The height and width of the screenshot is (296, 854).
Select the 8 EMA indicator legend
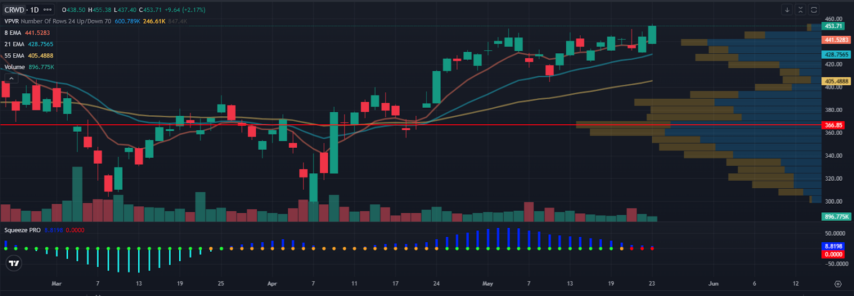pyautogui.click(x=13, y=33)
